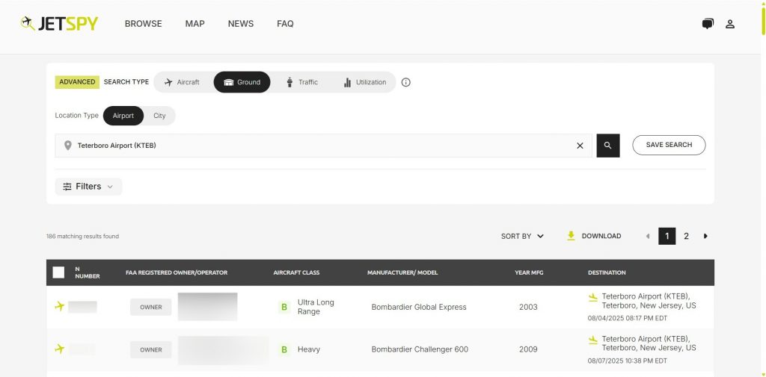Click the 08/04/2025 08:17 PM EDT timestamp
Screen dimensions: 766x377
628,318
